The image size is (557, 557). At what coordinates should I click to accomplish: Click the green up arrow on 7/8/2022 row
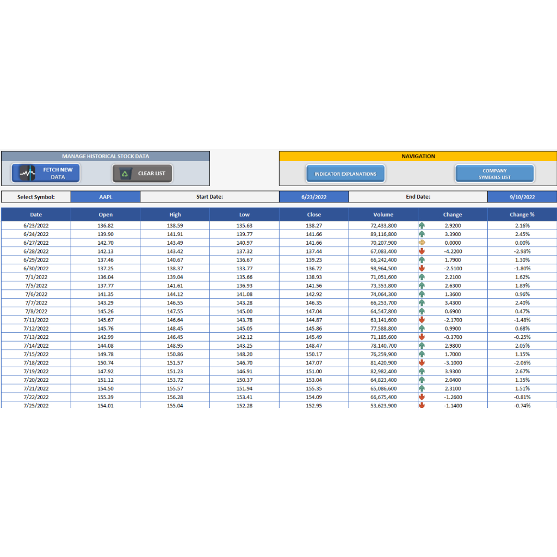coord(422,311)
